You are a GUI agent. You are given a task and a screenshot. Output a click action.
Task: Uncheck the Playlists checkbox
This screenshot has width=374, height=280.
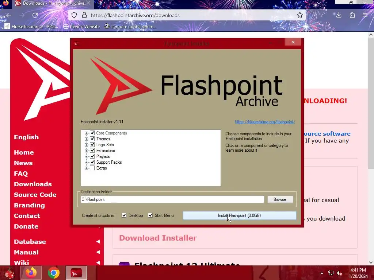(x=92, y=156)
